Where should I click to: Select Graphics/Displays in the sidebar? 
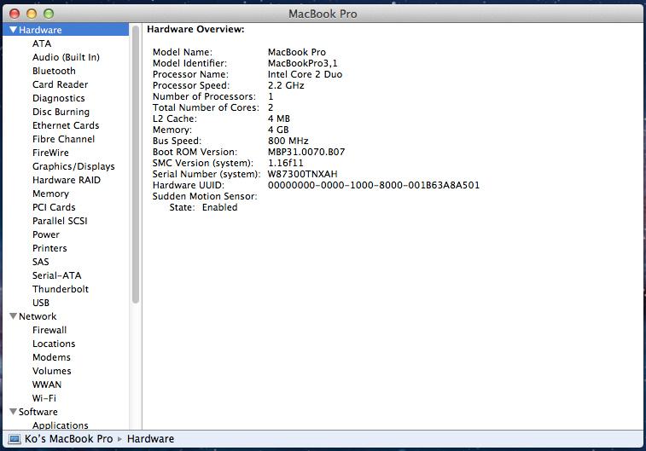[x=73, y=166]
